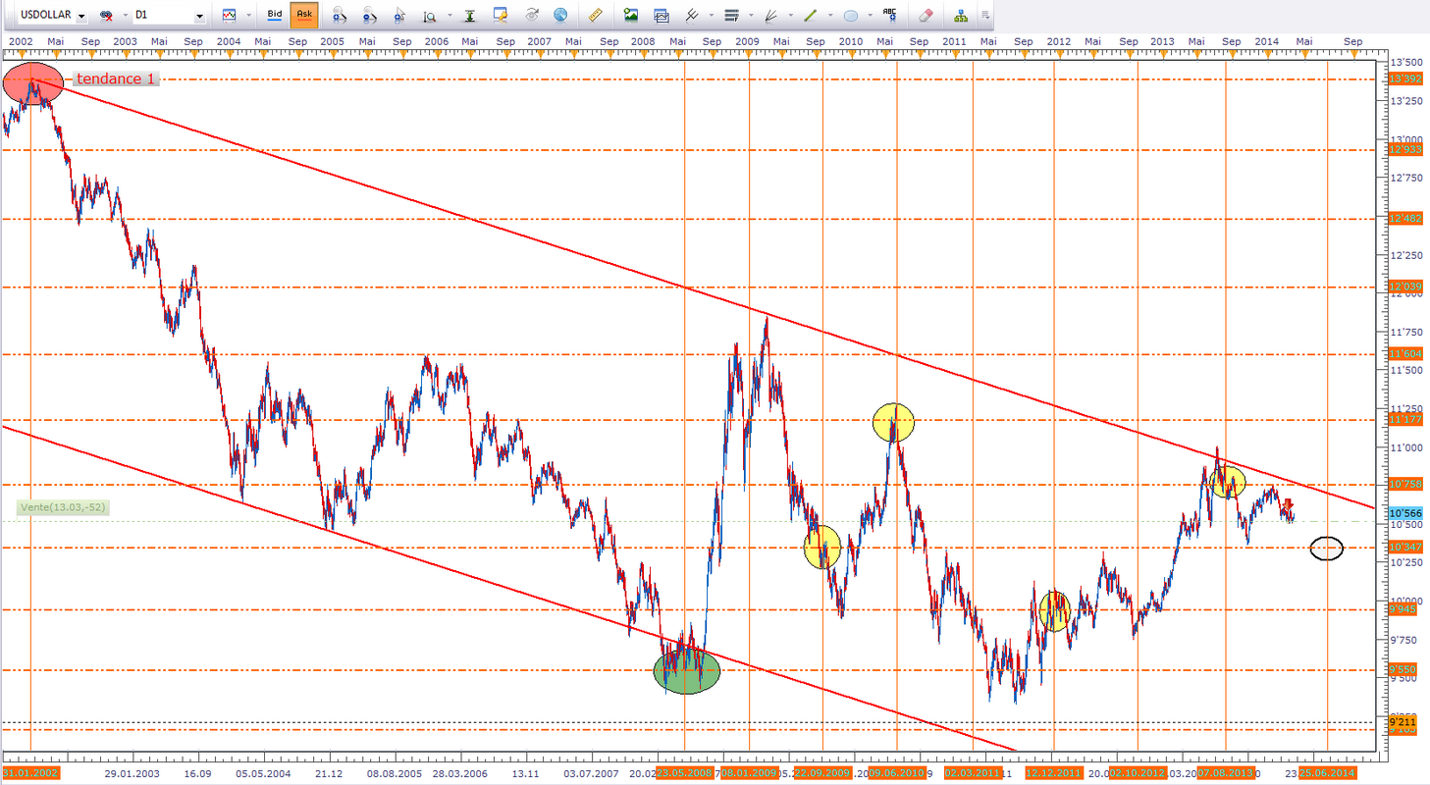
Task: Select the ruler measurement tool
Action: [x=595, y=16]
